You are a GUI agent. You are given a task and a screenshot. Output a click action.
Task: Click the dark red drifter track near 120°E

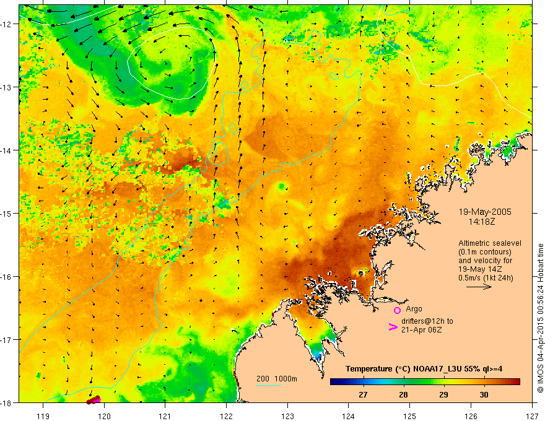click(x=94, y=400)
